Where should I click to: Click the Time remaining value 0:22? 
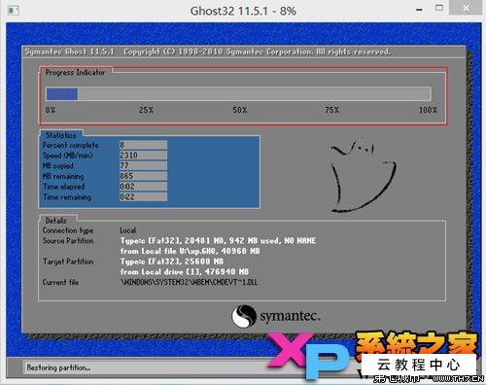pyautogui.click(x=143, y=196)
